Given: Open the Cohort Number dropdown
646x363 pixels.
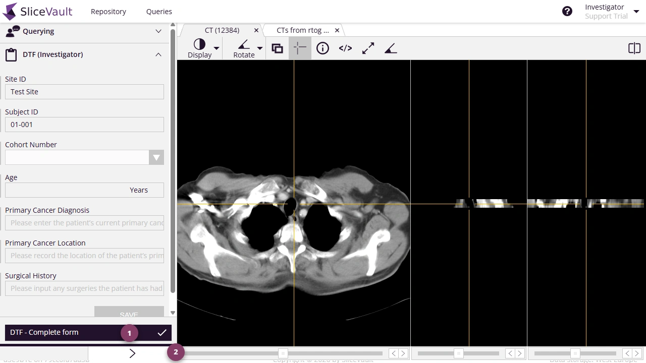Looking at the screenshot, I should (156, 157).
